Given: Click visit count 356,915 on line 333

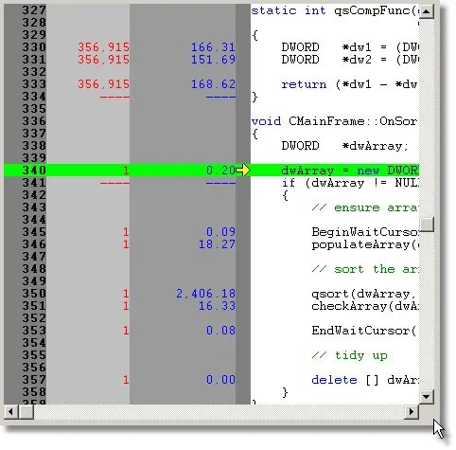Looking at the screenshot, I should pyautogui.click(x=104, y=84).
